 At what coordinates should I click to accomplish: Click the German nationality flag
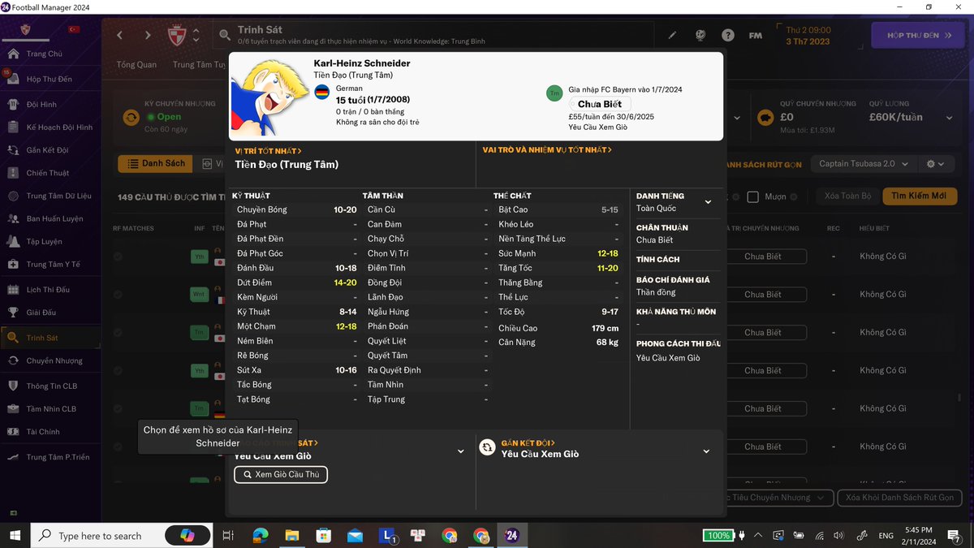coord(322,92)
